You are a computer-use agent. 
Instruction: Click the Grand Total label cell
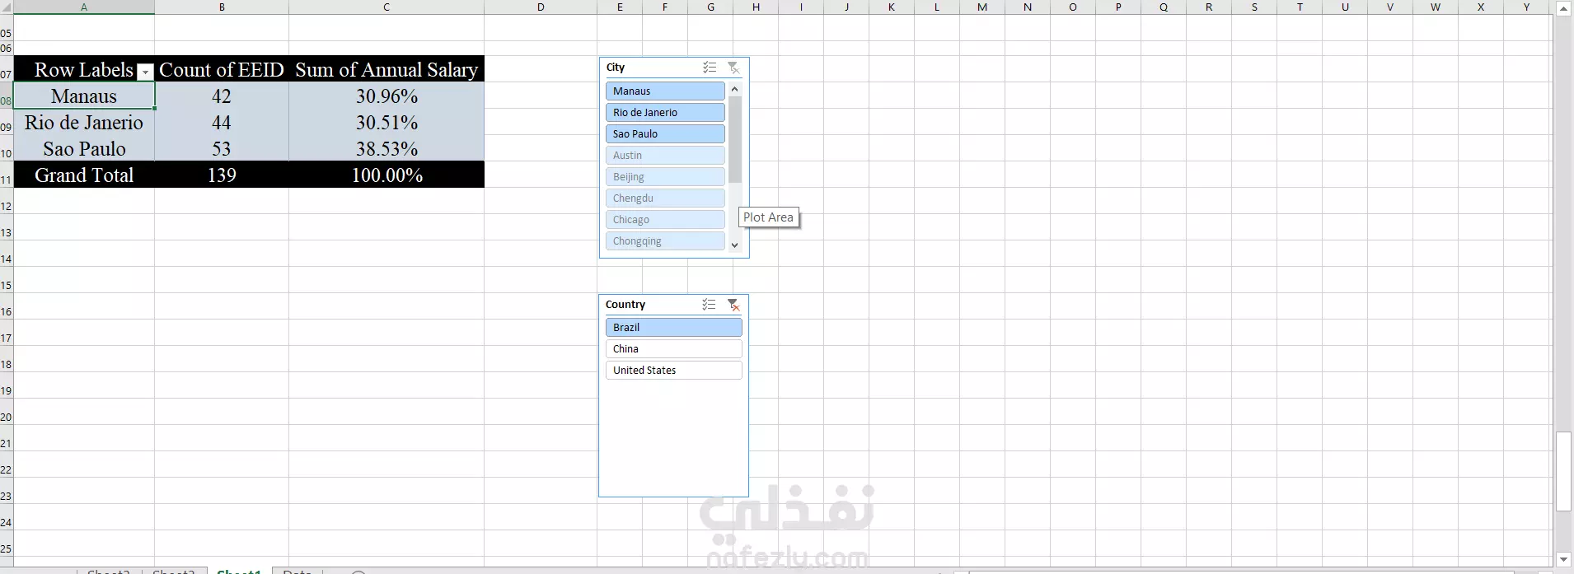pos(84,175)
